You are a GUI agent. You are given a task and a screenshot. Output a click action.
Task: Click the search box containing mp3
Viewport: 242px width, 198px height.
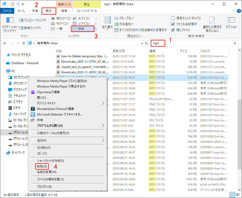158,43
